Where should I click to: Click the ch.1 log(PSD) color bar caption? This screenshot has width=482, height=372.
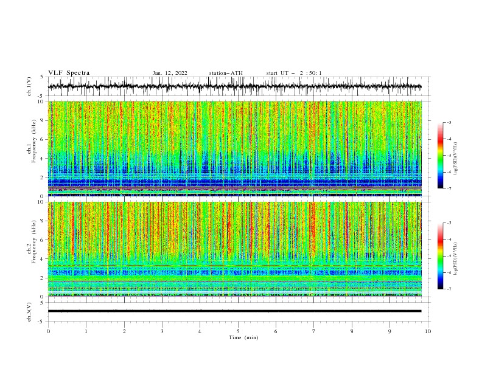click(455, 159)
